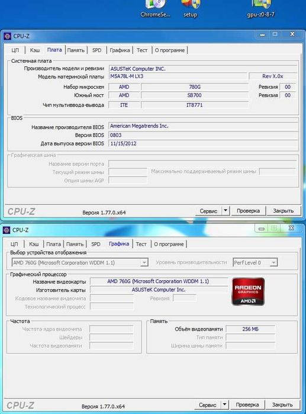Open the ChromeSe... desktop icon
Image resolution: width=306 pixels, height=414 pixels.
[x=155, y=9]
